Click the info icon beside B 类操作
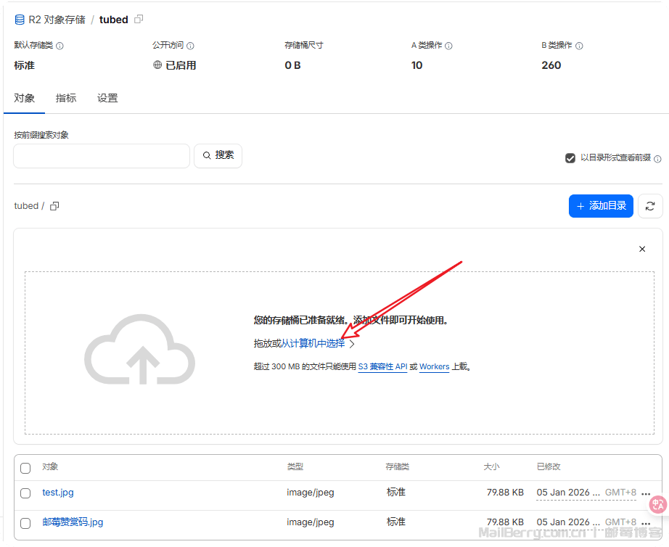This screenshot has width=669, height=547. 579,46
